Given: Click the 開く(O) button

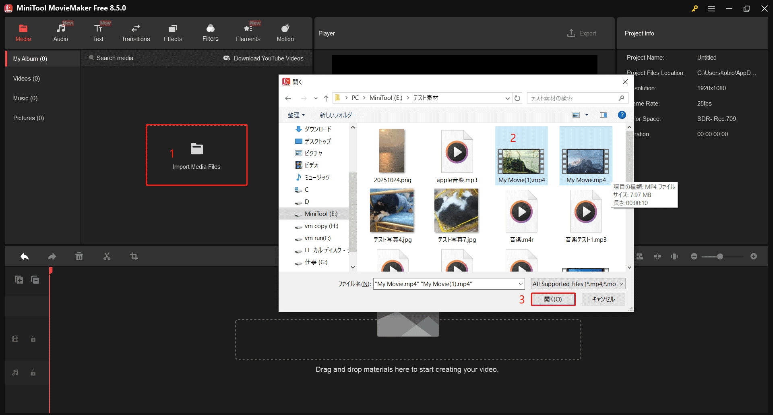Looking at the screenshot, I should (x=553, y=299).
